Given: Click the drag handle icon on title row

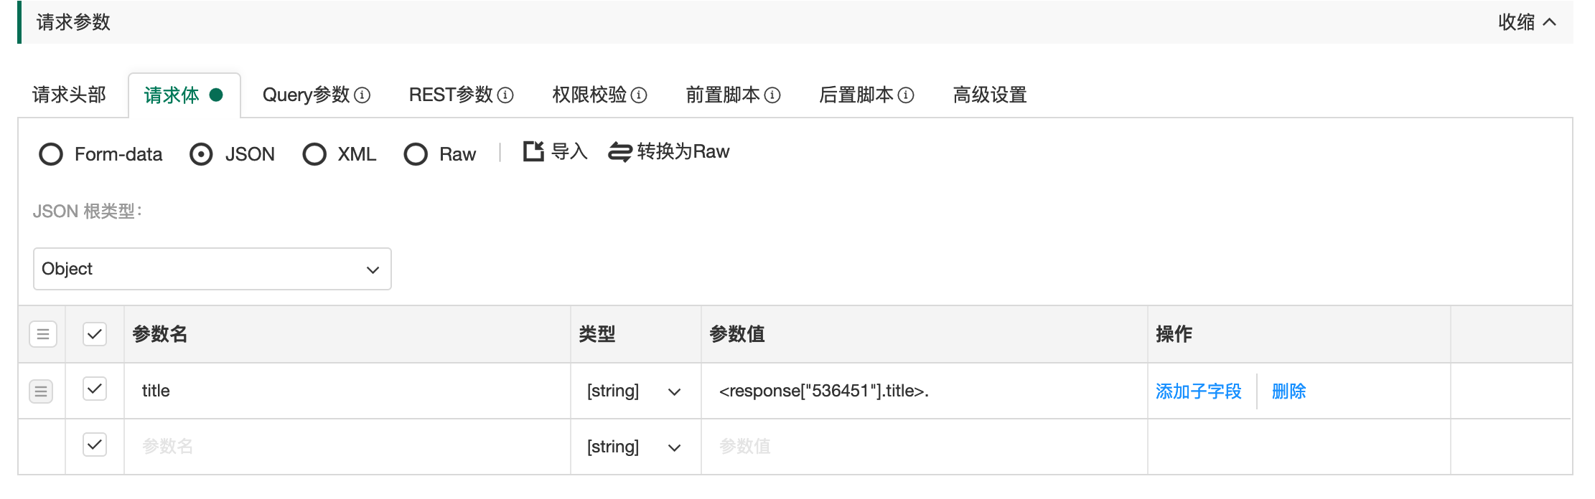Looking at the screenshot, I should (x=42, y=391).
